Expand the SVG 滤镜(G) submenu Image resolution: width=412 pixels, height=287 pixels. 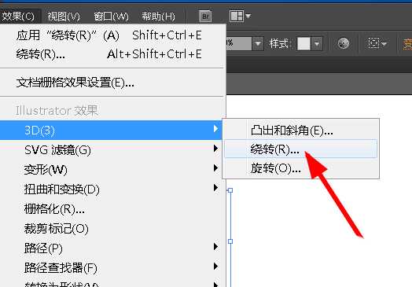112,150
